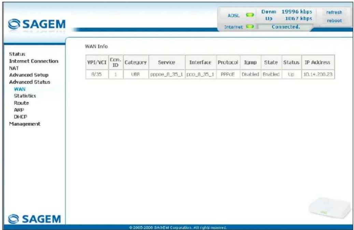Viewport: 354px width, 230px height.
Task: Open ARP submenu item
Action: [19, 110]
